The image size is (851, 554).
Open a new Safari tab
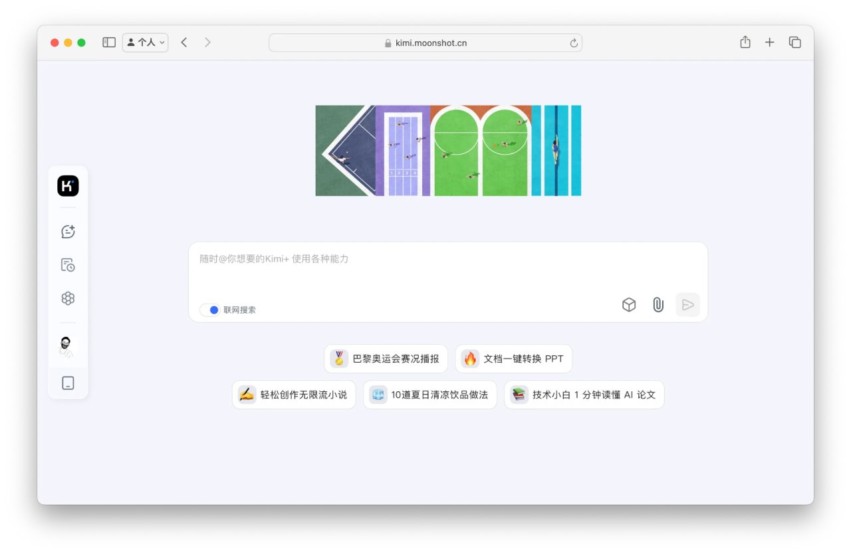click(770, 43)
